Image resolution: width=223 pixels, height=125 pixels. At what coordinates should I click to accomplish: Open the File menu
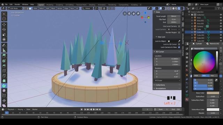click(6, 5)
